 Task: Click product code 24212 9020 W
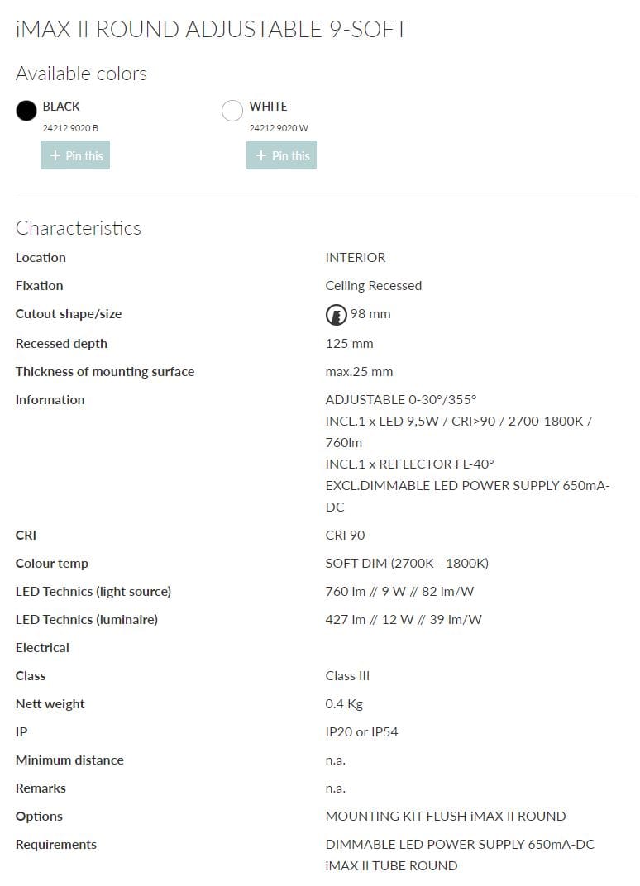pos(279,128)
